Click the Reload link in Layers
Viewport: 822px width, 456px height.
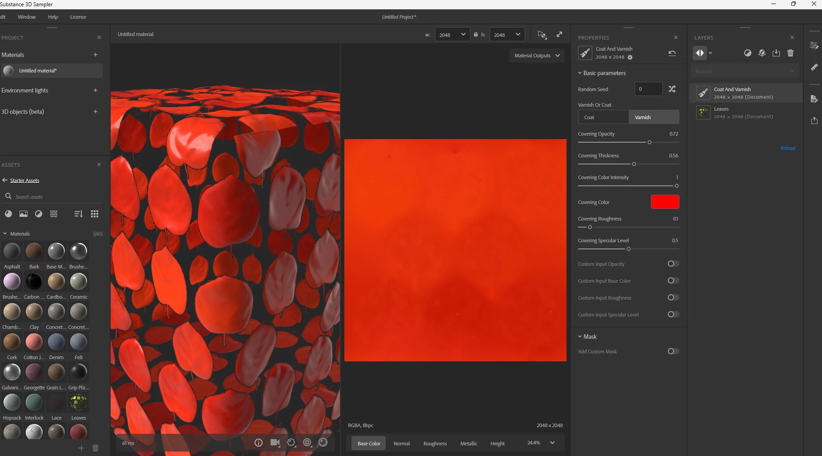[788, 148]
